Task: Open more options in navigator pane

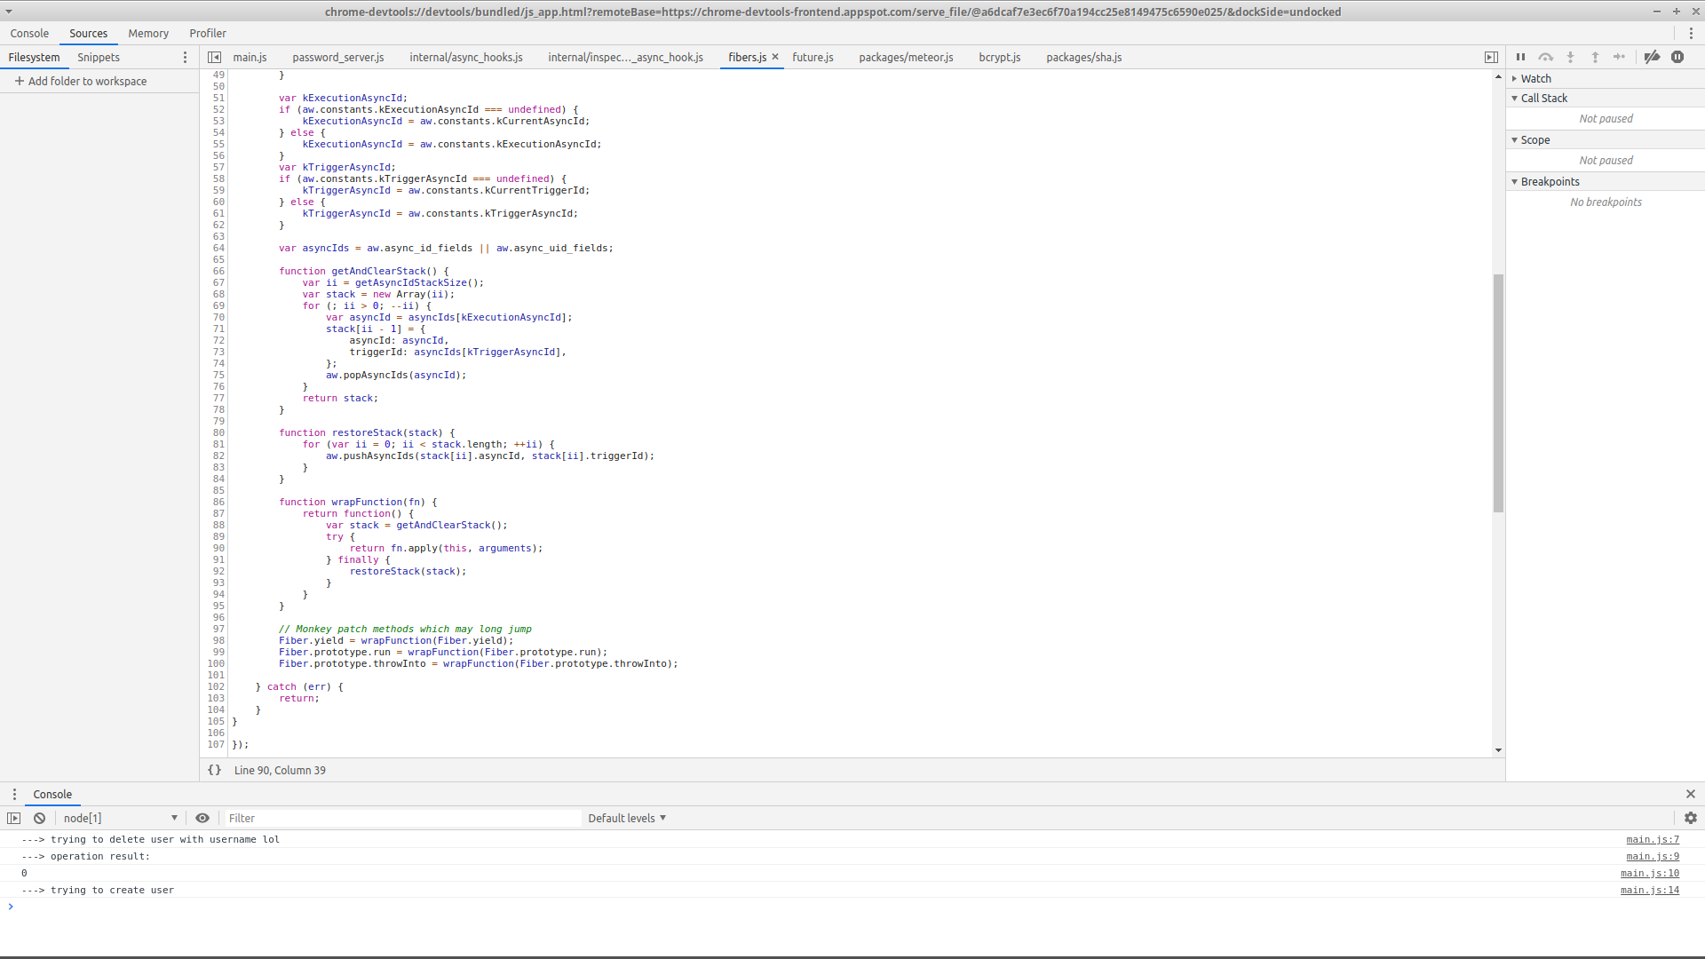Action: (185, 57)
